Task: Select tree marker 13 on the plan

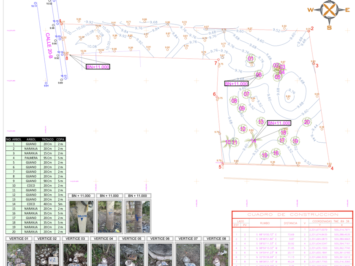Action: click(x=261, y=122)
